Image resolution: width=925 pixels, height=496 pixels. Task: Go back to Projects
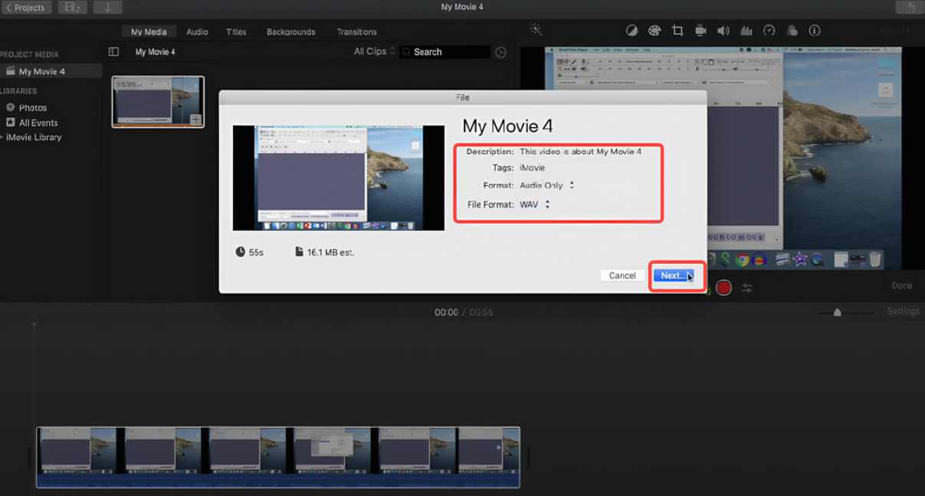(26, 8)
